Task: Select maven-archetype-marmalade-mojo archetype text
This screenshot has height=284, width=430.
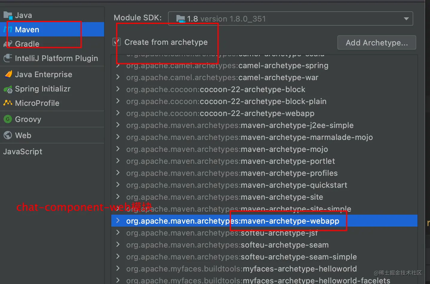Action: 249,137
